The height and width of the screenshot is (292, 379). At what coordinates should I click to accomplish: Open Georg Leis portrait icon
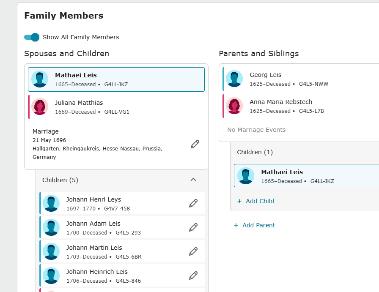234,79
